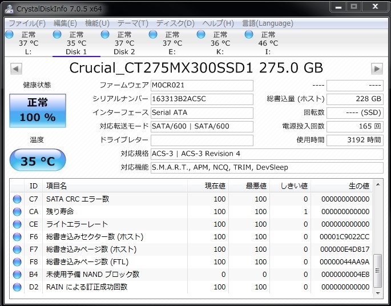Click the 正常 100 % health status button

[x=38, y=111]
